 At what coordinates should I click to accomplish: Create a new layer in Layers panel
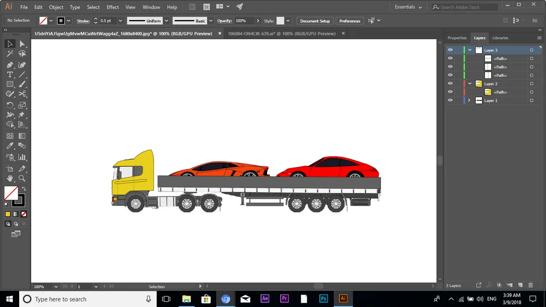520,285
